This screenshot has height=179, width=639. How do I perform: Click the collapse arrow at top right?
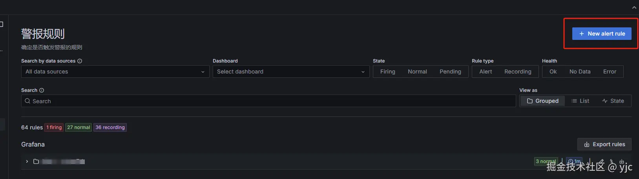click(x=634, y=7)
